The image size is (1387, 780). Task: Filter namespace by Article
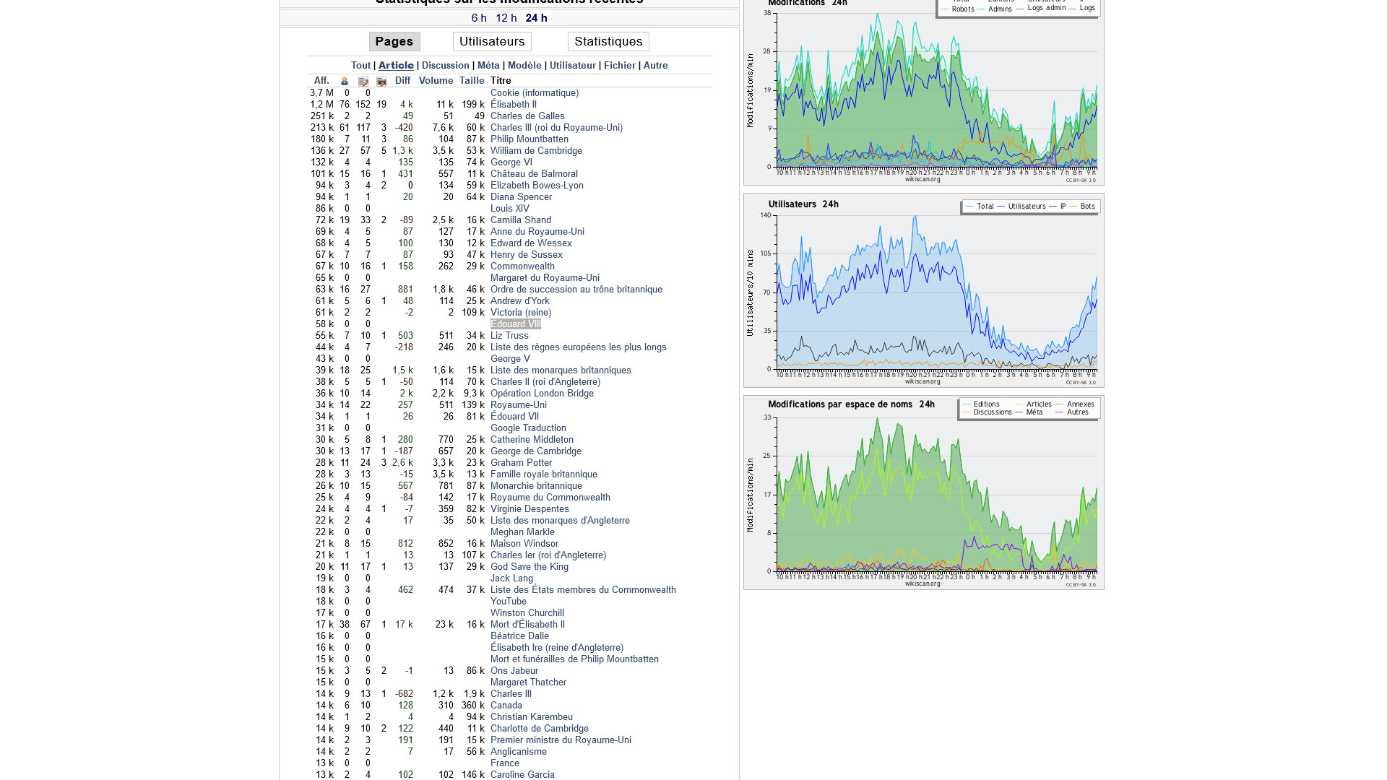click(396, 66)
